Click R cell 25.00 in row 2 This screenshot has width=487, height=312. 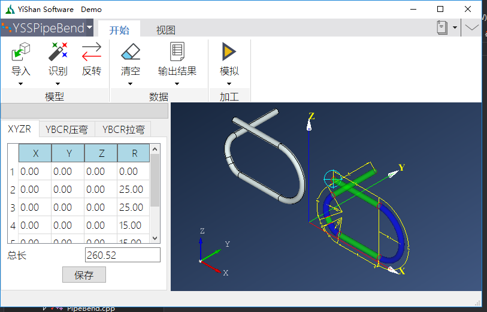tap(134, 189)
